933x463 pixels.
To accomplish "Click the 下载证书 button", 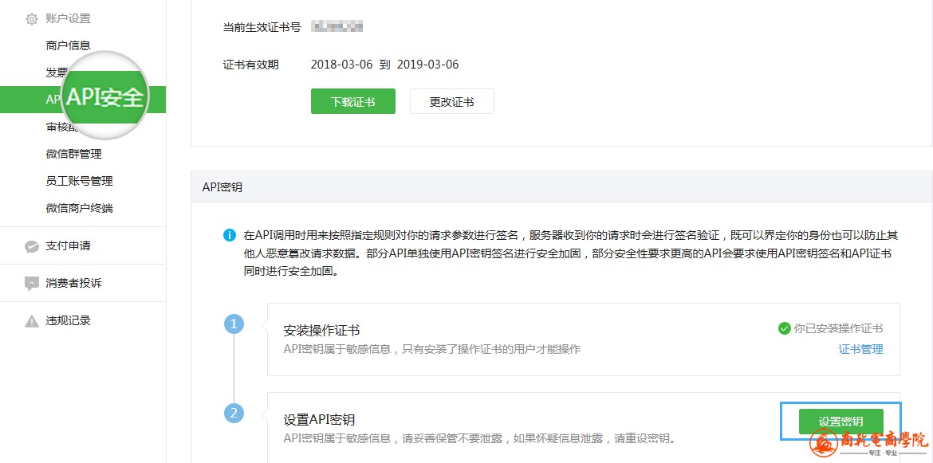I will (352, 102).
